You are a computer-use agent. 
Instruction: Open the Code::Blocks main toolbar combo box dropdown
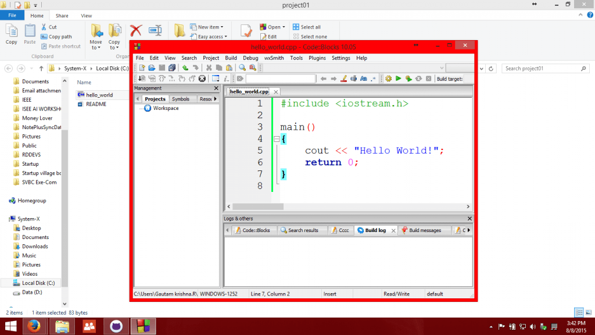coord(442,69)
